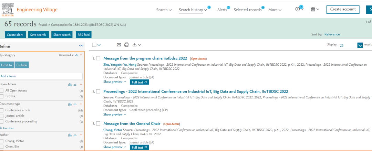
Task: Open the institution building icon menu
Action: point(313,10)
